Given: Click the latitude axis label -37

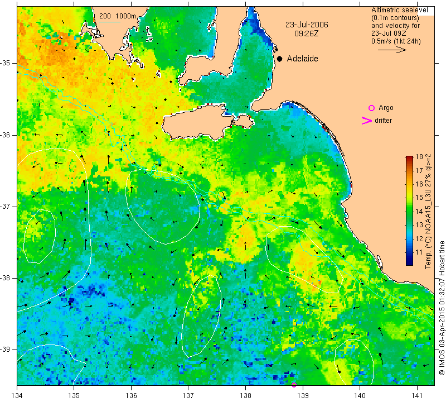Looking at the screenshot, I should [5, 206].
